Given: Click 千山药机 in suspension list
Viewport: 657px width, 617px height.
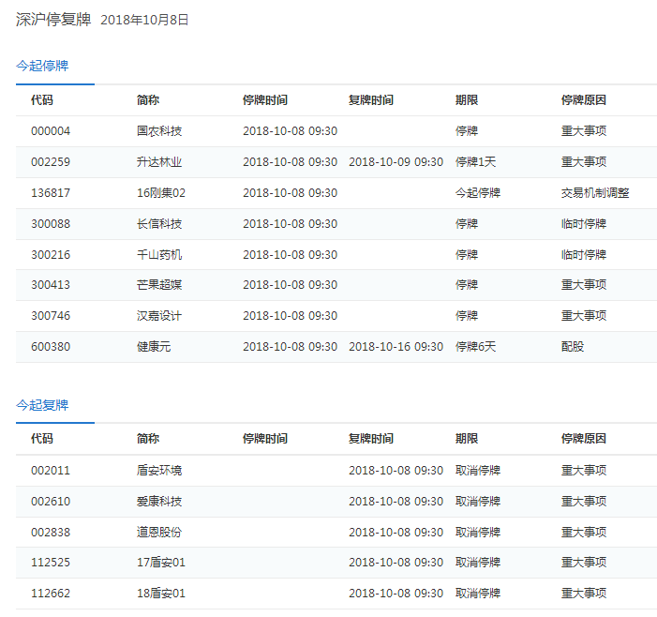Looking at the screenshot, I should (x=159, y=255).
